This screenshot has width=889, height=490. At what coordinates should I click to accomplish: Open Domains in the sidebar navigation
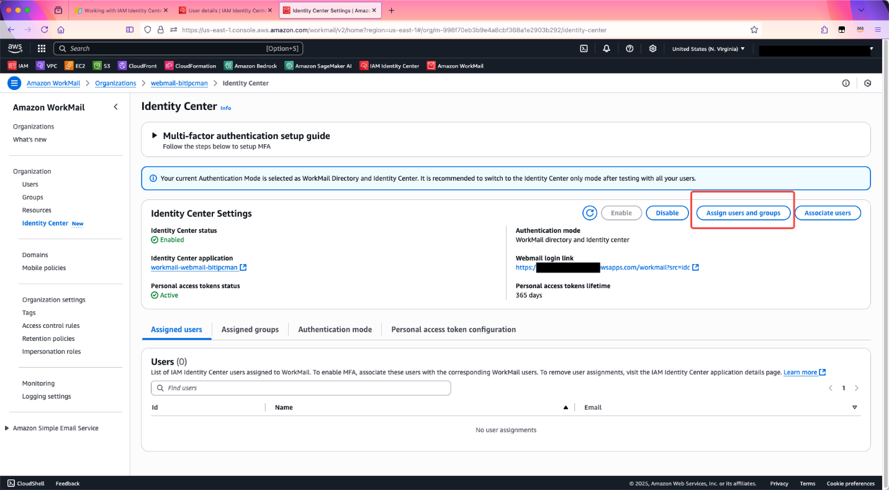(x=35, y=255)
